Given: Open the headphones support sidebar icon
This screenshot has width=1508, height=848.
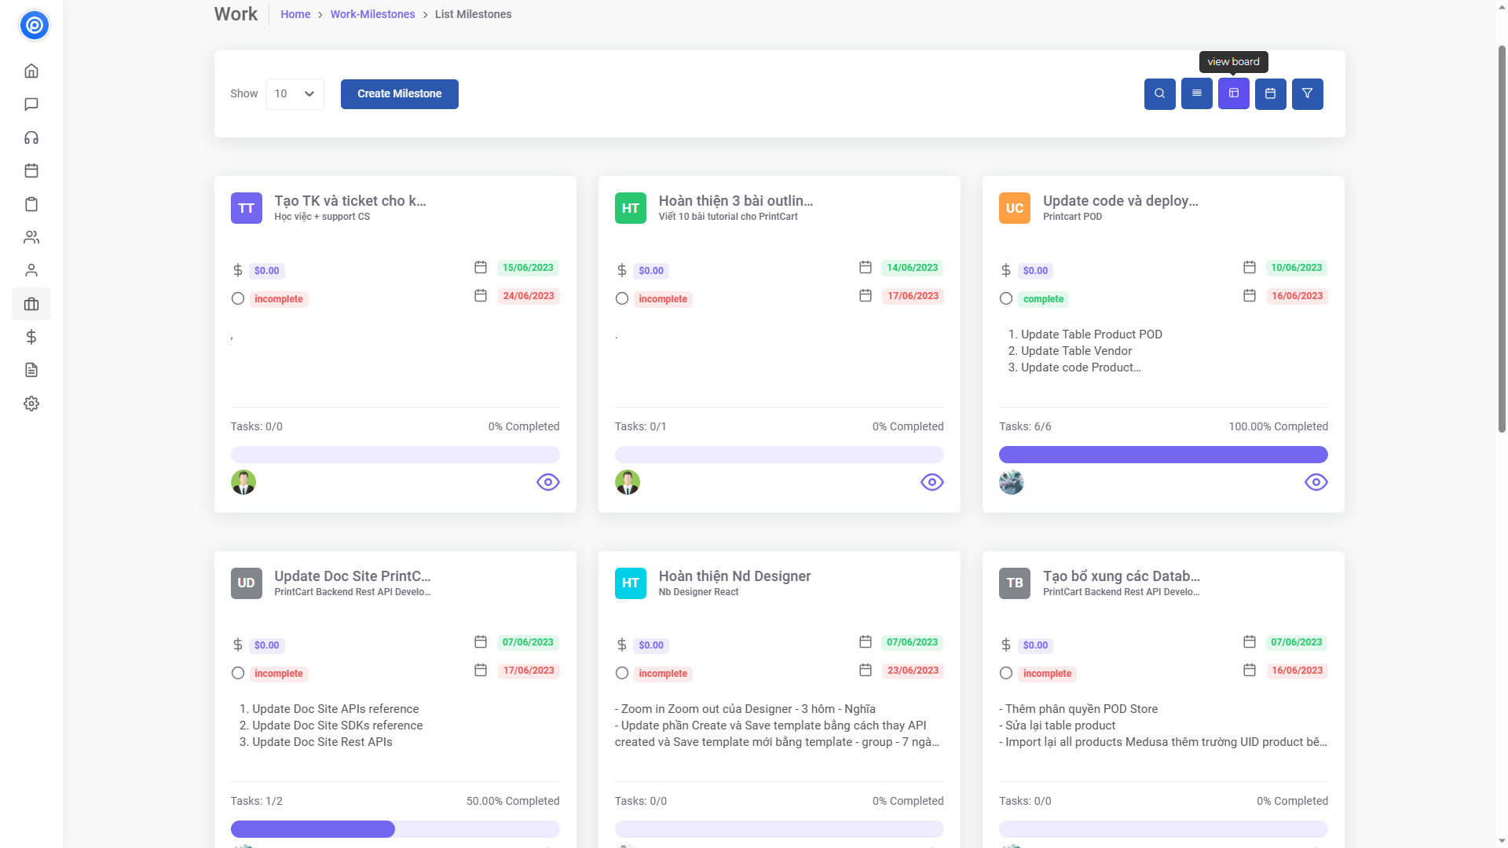Looking at the screenshot, I should tap(31, 137).
